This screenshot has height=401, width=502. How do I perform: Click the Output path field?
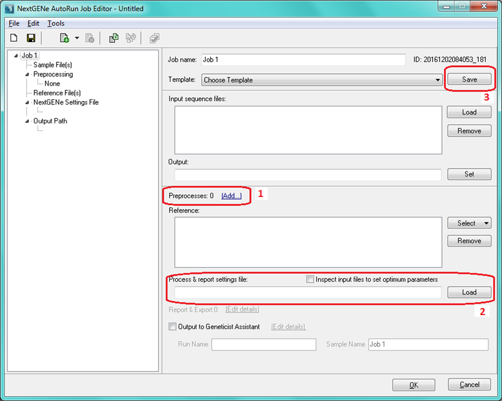308,174
